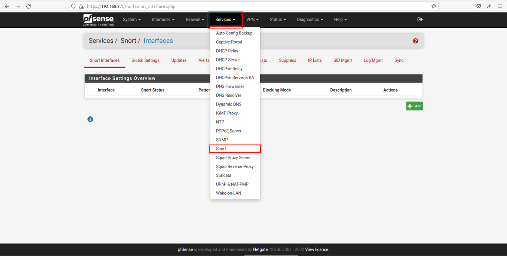Select Snort from the Services menu
The width and height of the screenshot is (507, 256).
[221, 149]
